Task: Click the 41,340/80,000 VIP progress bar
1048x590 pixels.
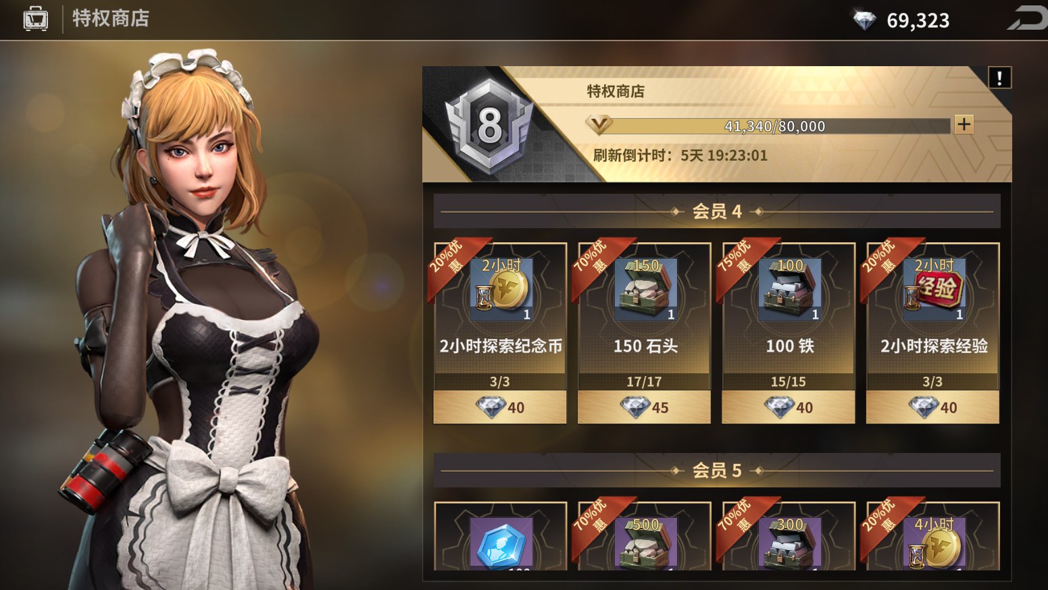Action: [x=774, y=126]
